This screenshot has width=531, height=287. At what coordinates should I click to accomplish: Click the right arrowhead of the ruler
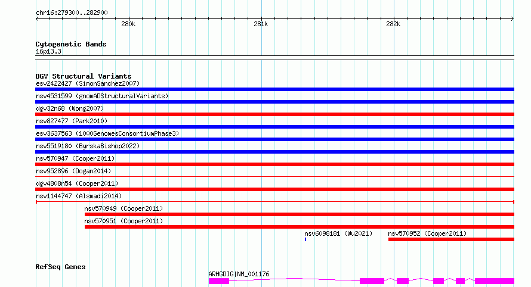tap(513, 18)
